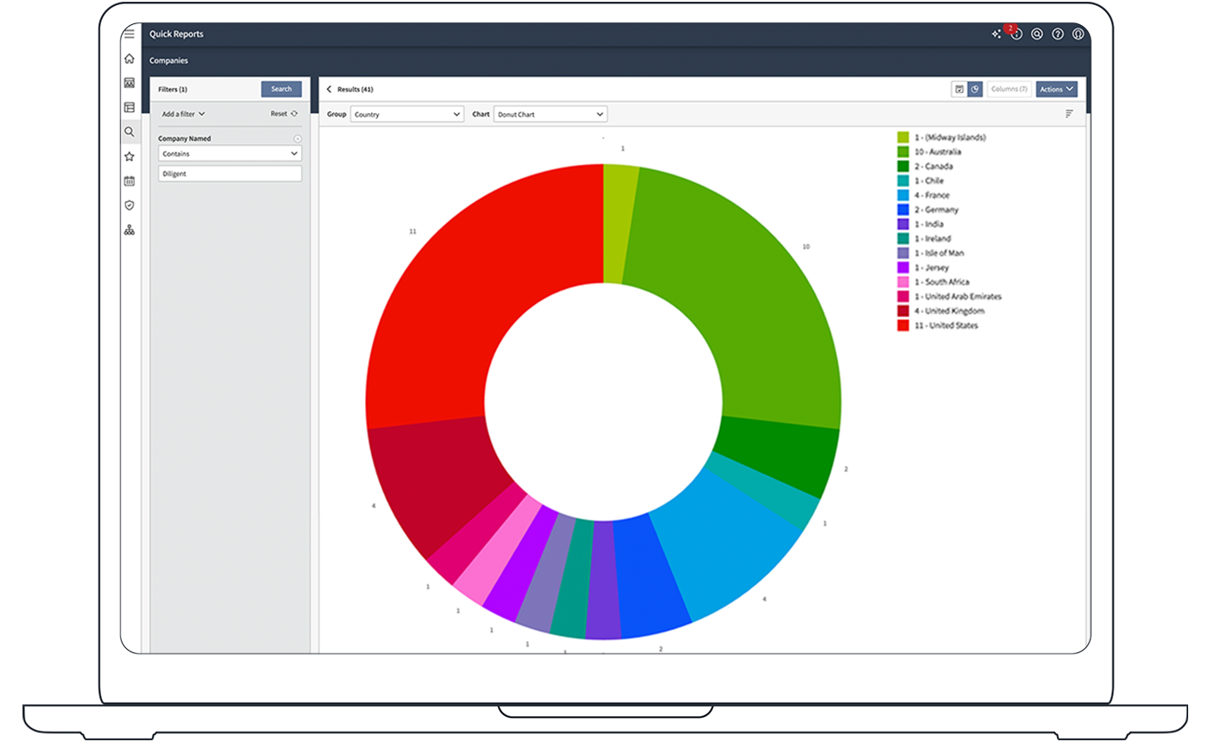Open the Favorites star icon in the sidebar
Image resolution: width=1208 pixels, height=742 pixels.
point(129,157)
